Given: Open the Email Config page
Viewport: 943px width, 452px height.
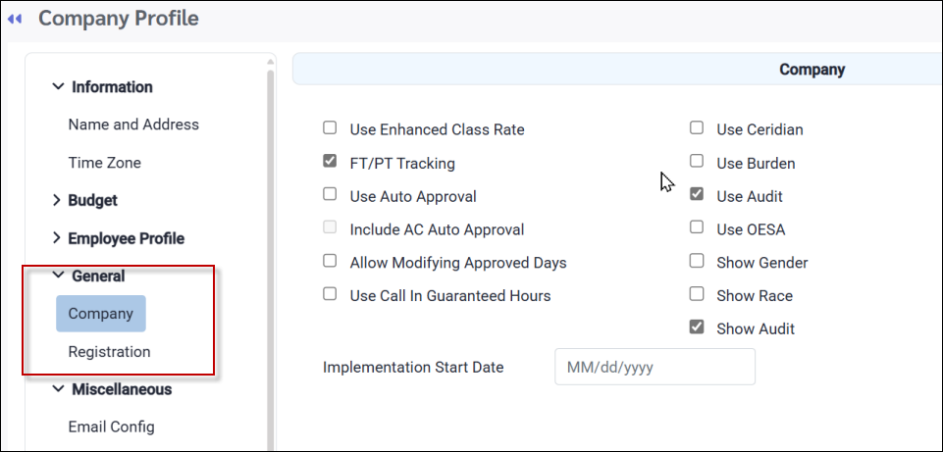Looking at the screenshot, I should tap(111, 427).
